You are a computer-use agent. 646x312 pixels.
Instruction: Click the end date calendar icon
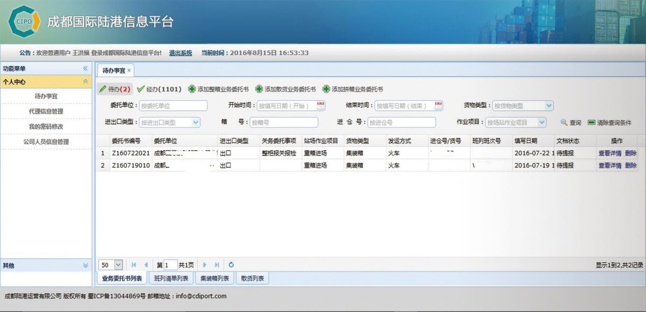[438, 105]
